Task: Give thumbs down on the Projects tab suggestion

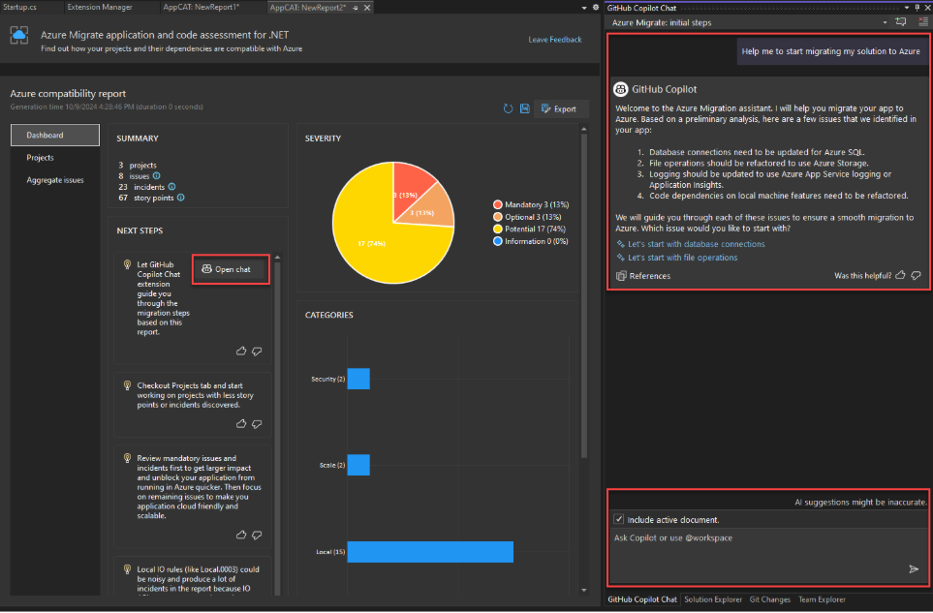Action: (x=257, y=424)
